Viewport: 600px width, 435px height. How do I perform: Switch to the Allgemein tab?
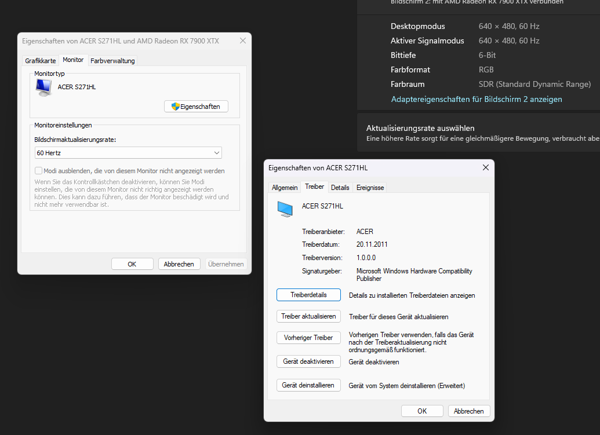285,188
